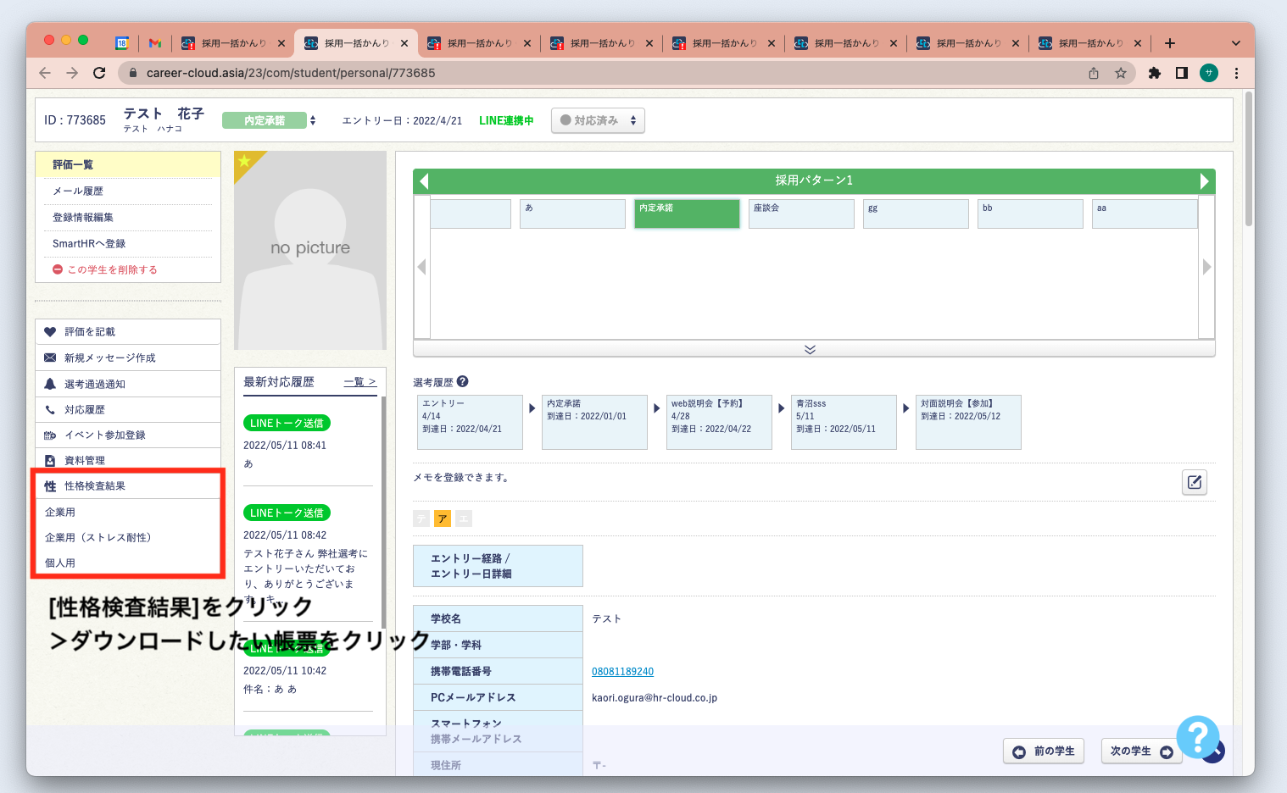
Task: Bookmark page with the star icon
Action: (x=1120, y=73)
